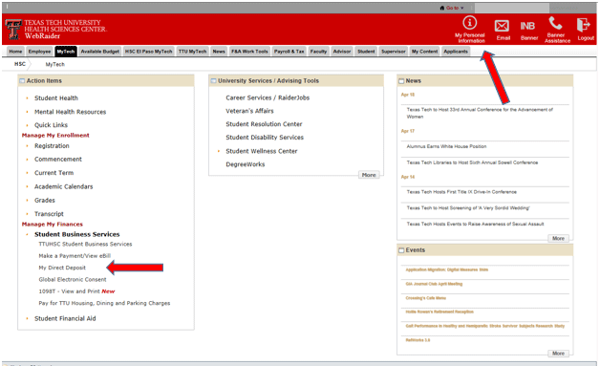Click the search field in the top bar
Screen dimensions: 600x366
coord(512,8)
